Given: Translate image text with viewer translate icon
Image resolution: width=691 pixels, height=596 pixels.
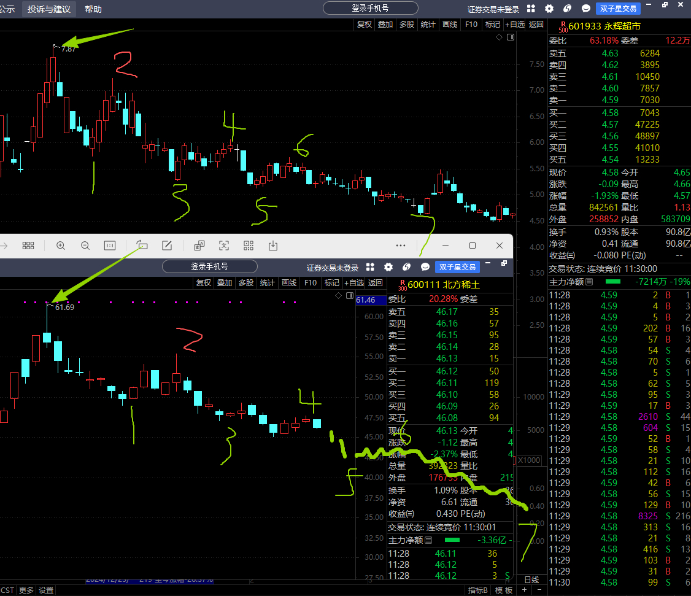Looking at the screenshot, I should click(x=199, y=246).
